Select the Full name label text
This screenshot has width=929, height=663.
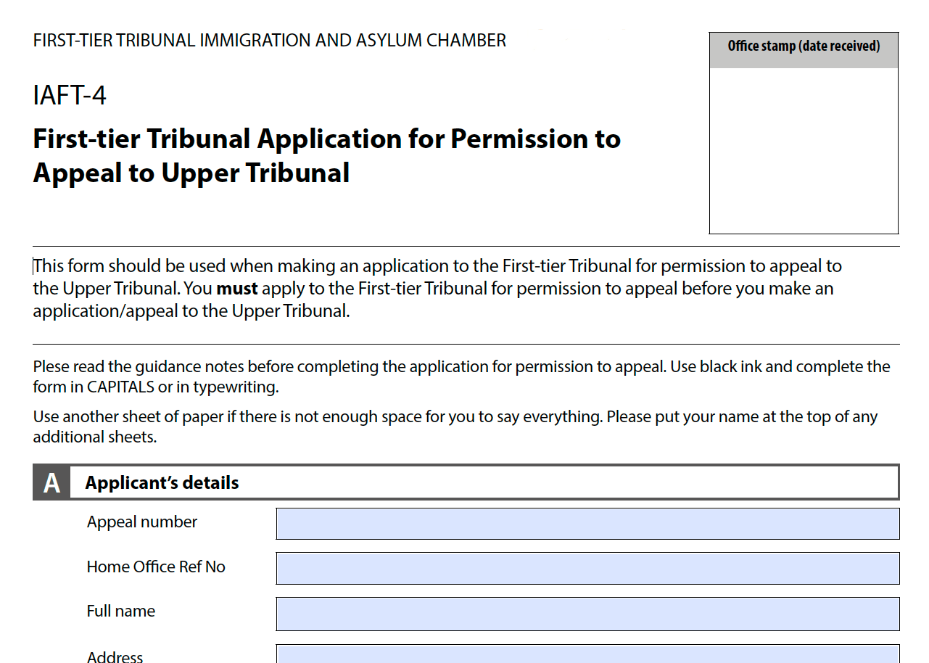pos(120,611)
